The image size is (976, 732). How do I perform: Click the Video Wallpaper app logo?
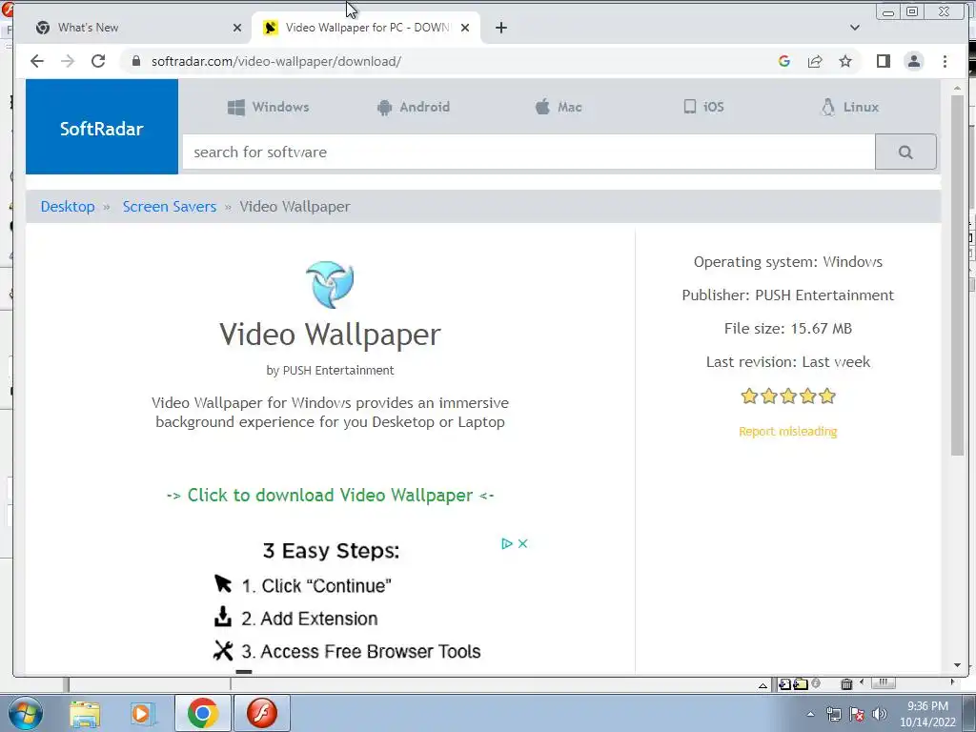[x=330, y=284]
